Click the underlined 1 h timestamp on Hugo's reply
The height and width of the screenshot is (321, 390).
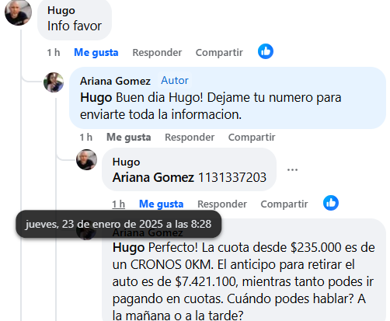(118, 204)
